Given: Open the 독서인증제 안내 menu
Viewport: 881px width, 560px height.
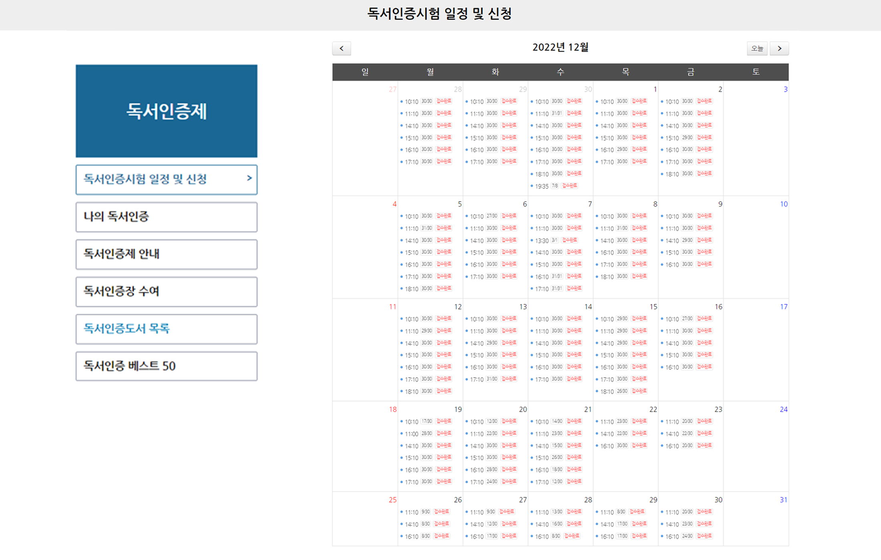Looking at the screenshot, I should pyautogui.click(x=167, y=254).
